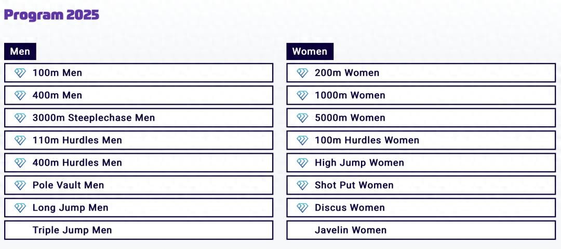Click the diamond icon beside Discus Women

tap(302, 208)
